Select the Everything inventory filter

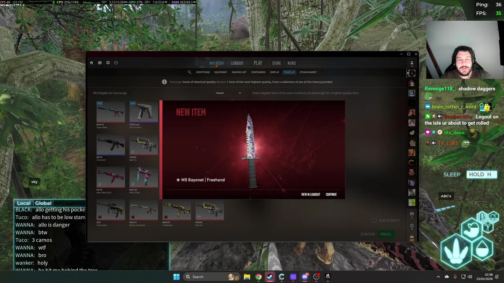203,72
